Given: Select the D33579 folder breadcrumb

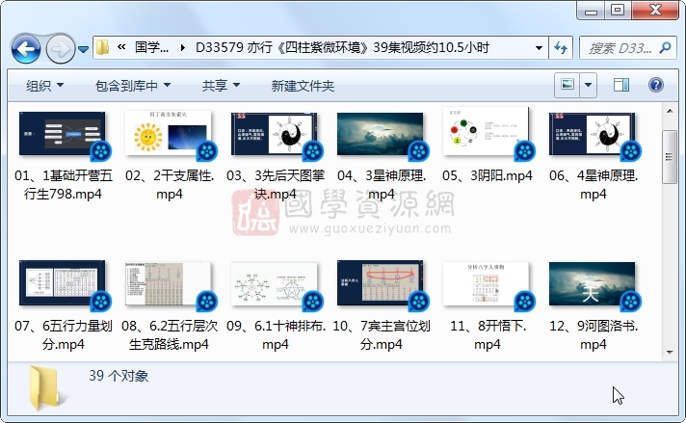Looking at the screenshot, I should click(342, 47).
